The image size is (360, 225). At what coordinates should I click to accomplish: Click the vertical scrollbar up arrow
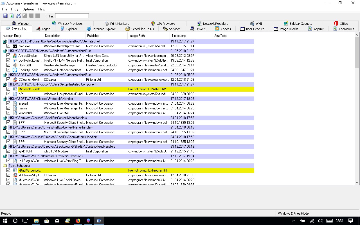point(357,35)
